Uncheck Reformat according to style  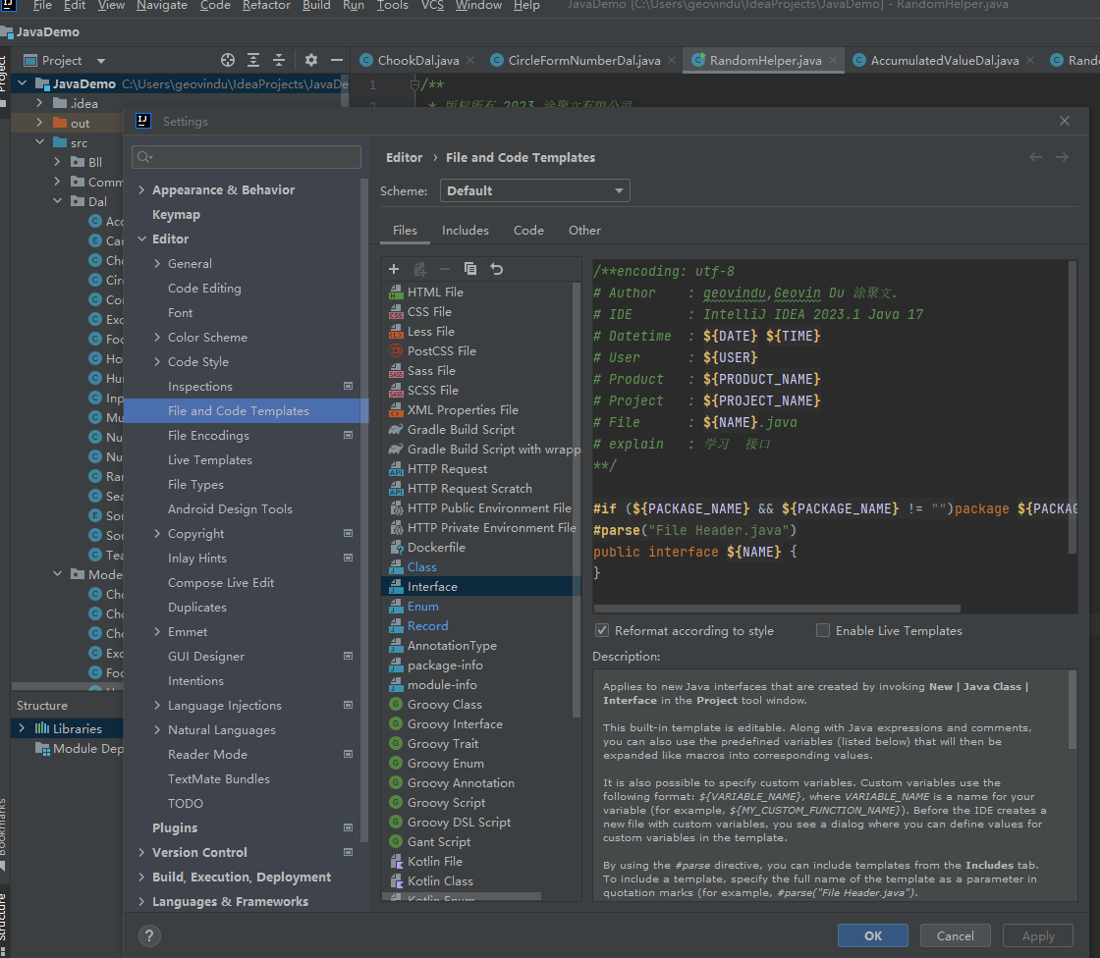(602, 630)
